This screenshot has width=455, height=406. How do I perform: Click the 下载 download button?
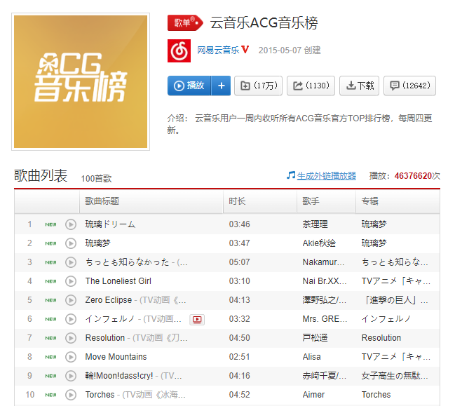click(360, 86)
